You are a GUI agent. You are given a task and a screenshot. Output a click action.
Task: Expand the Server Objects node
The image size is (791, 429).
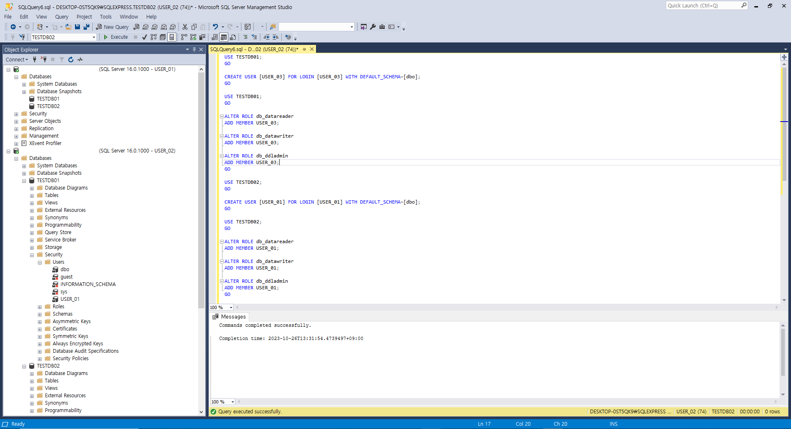point(16,122)
